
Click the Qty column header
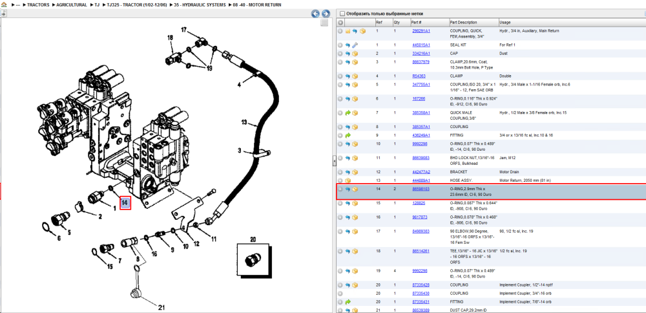[401, 22]
